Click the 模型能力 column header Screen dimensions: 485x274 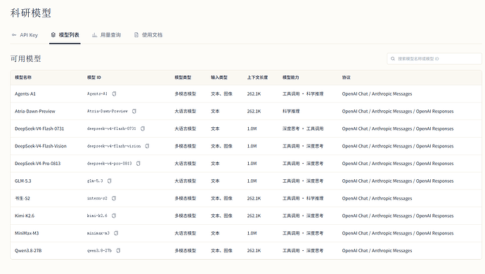pyautogui.click(x=291, y=77)
